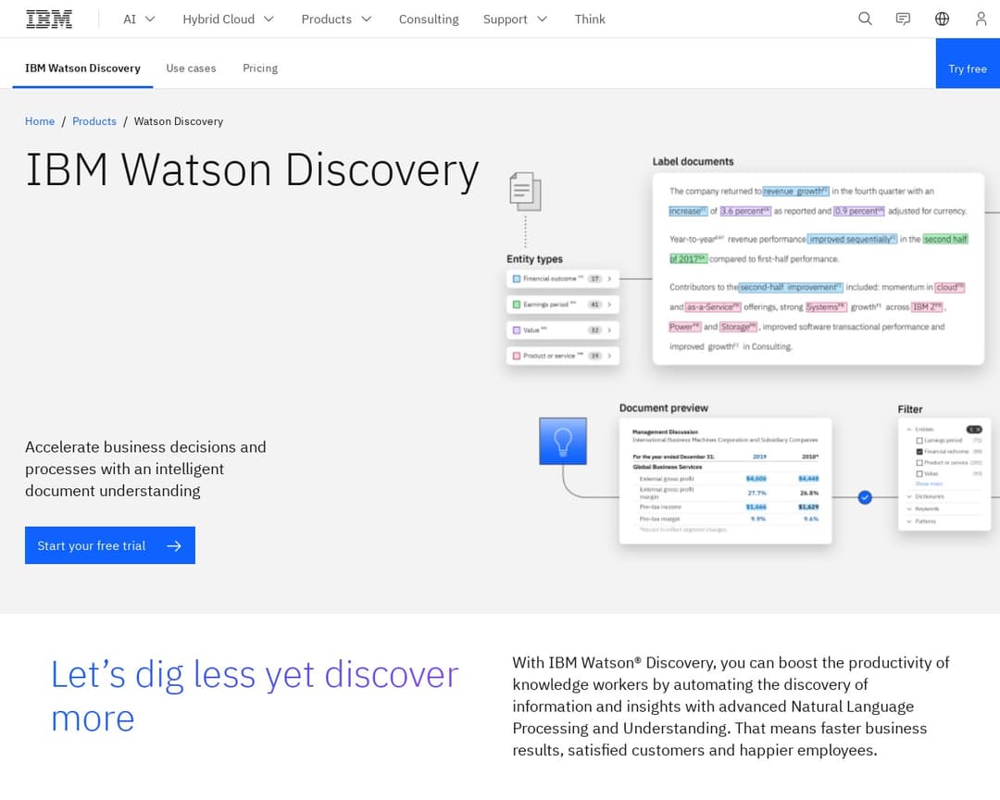Click the highlighted 'Systems' label
1000x800 pixels.
pyautogui.click(x=826, y=306)
